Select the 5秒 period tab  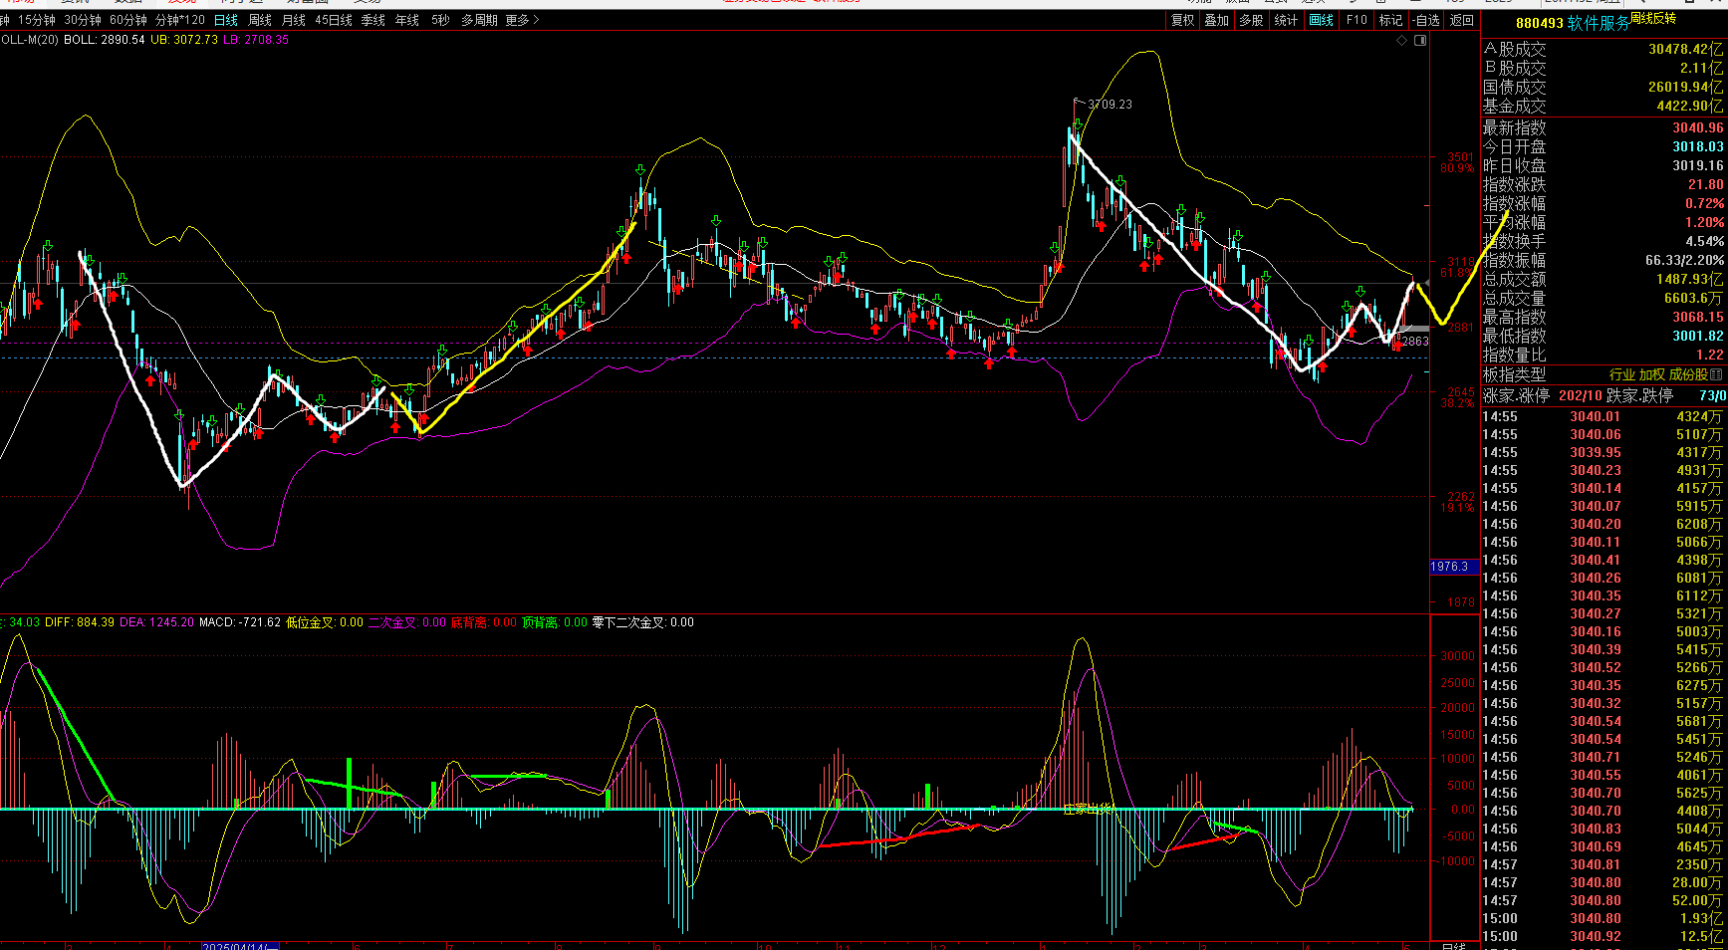click(x=440, y=20)
